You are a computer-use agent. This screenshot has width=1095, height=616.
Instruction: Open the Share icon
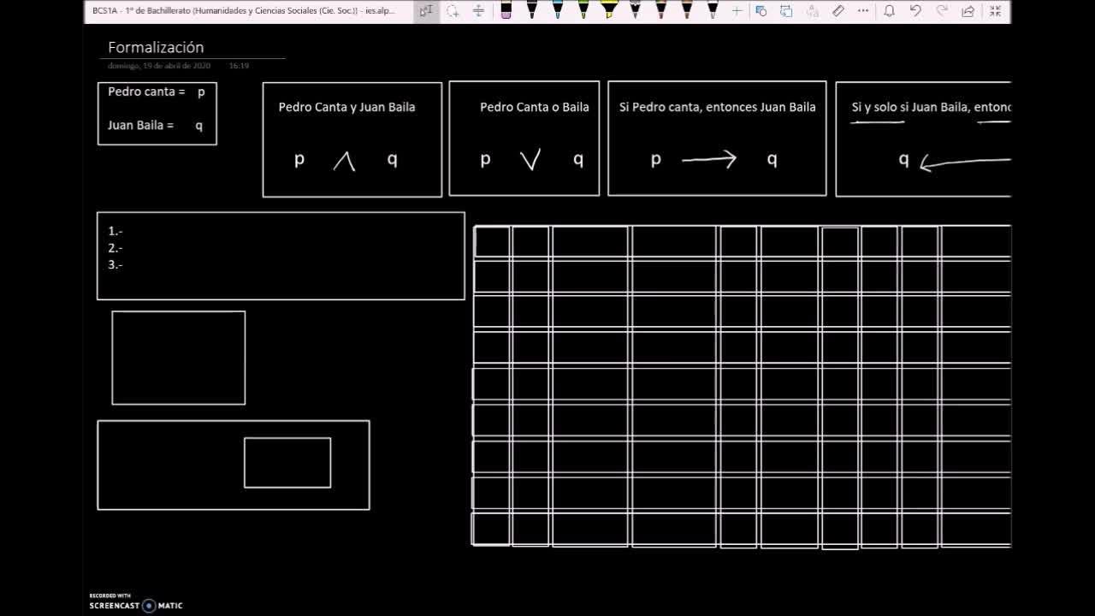click(968, 11)
